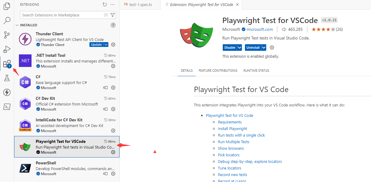The width and height of the screenshot is (371, 182).
Task: Close the Playwright extension tab
Action: (x=237, y=4)
